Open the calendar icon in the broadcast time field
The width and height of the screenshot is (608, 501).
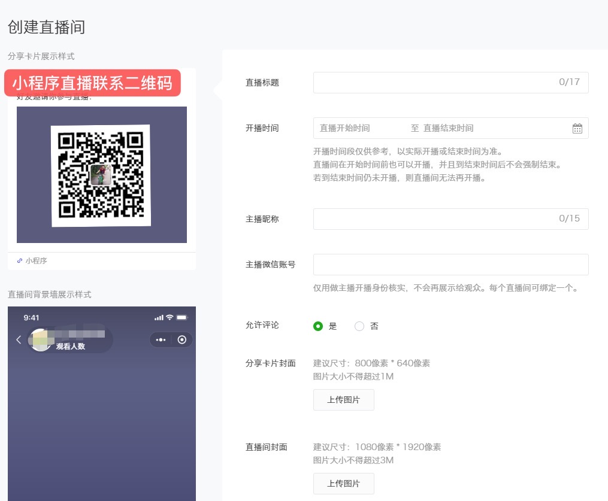click(x=577, y=128)
